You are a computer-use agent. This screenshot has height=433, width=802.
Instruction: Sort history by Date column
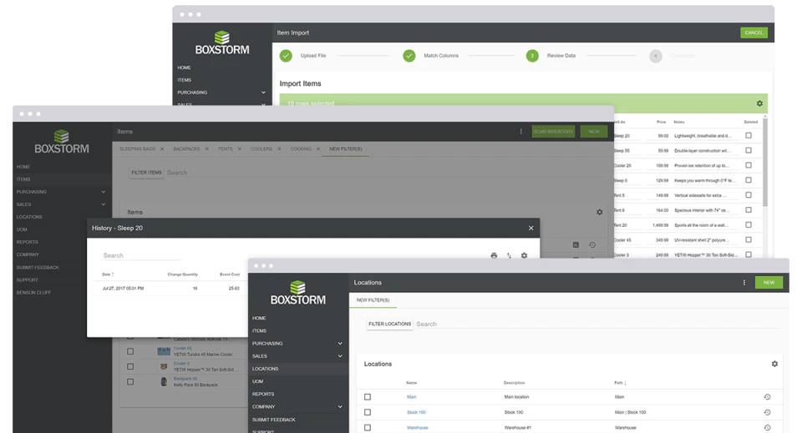tap(108, 274)
